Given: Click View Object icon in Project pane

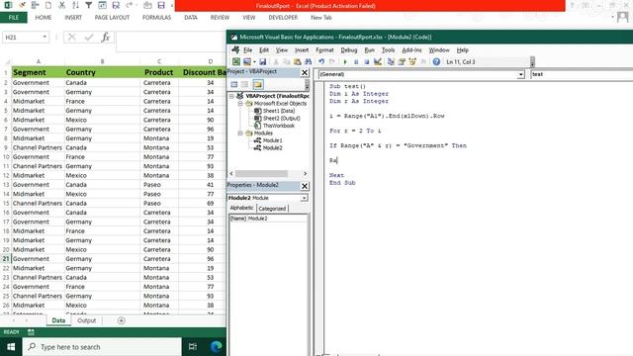Looking at the screenshot, I should click(x=244, y=84).
